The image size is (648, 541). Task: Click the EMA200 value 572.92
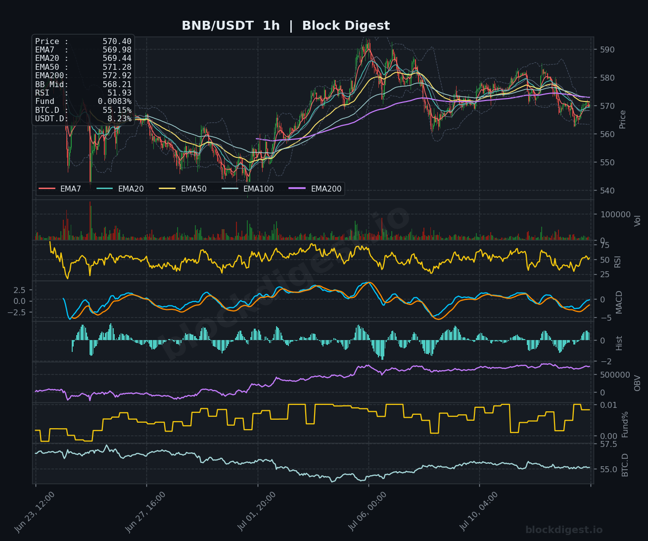[x=117, y=76]
